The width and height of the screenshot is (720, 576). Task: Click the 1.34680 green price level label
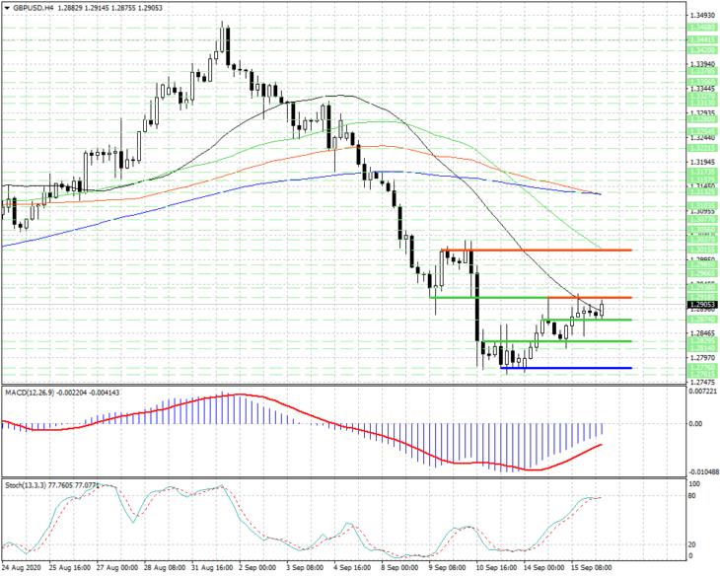click(702, 28)
